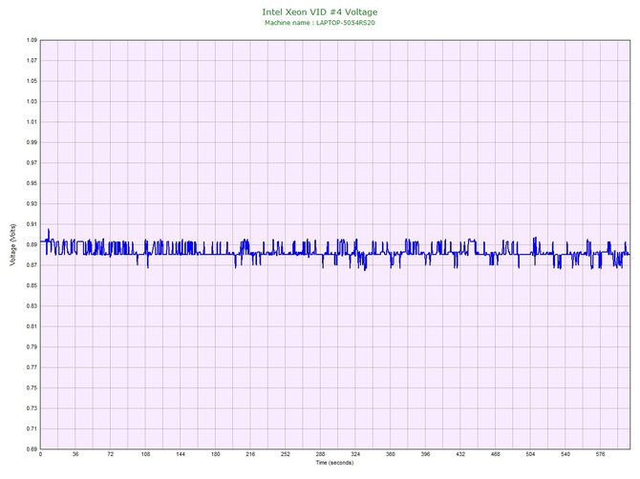Select the machine name LAPTOP-5054RS20 subtitle
Screen dimensions: 640x479
click(x=319, y=23)
